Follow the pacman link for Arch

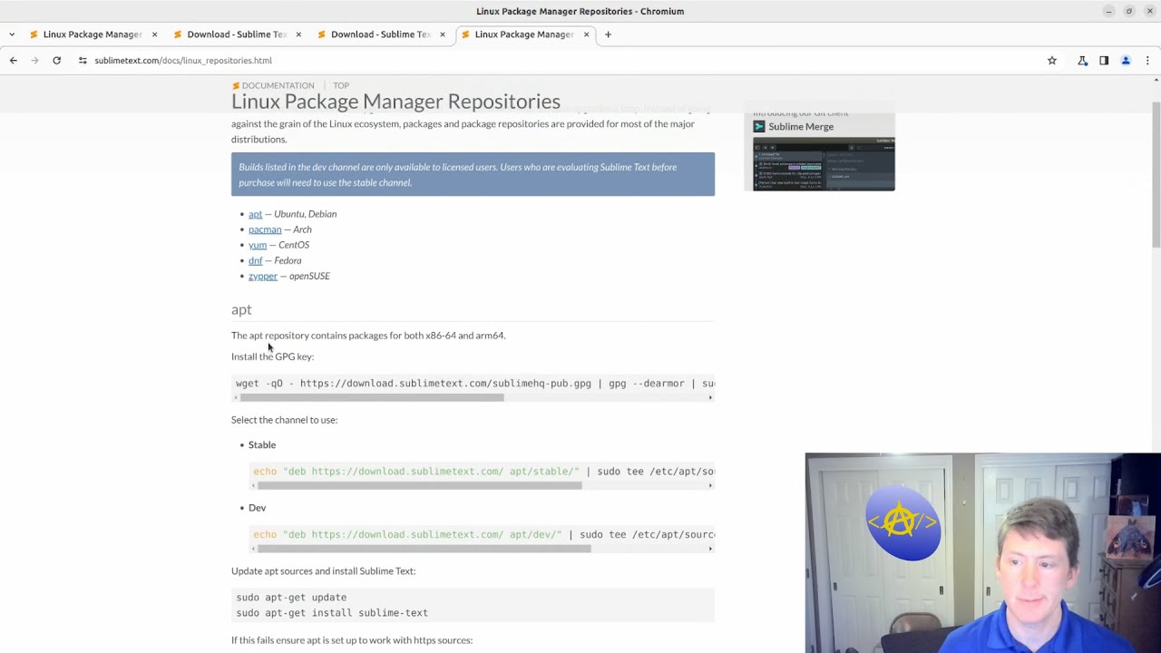click(x=265, y=229)
